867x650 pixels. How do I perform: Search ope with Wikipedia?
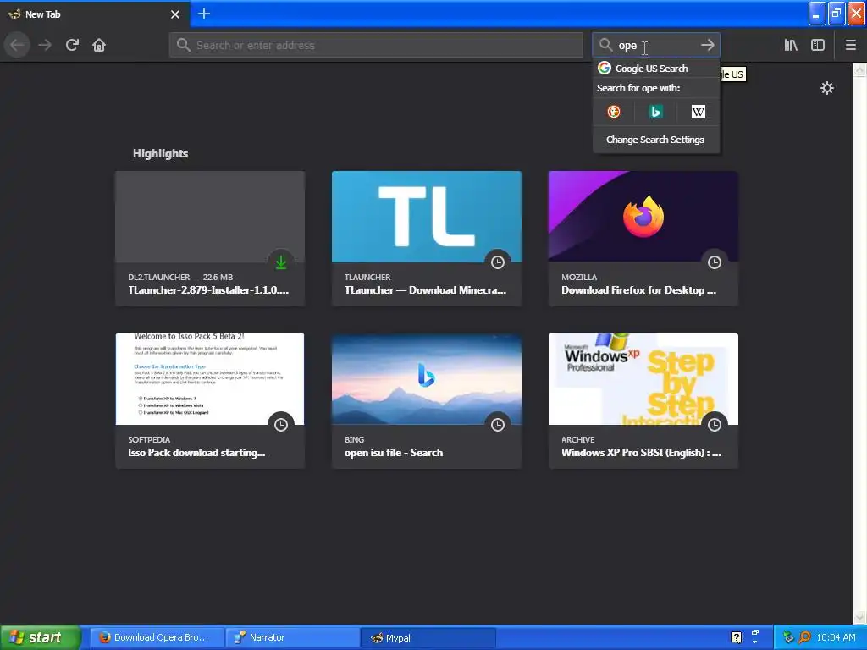698,112
